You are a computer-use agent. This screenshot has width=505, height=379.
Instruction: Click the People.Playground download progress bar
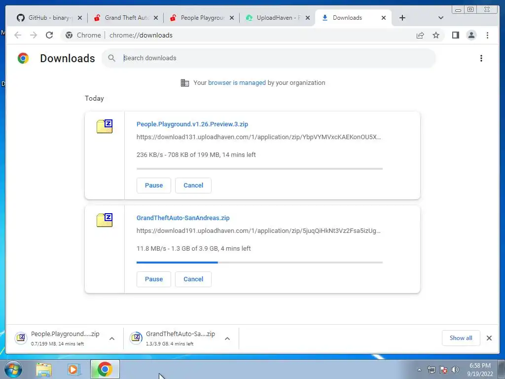259,169
